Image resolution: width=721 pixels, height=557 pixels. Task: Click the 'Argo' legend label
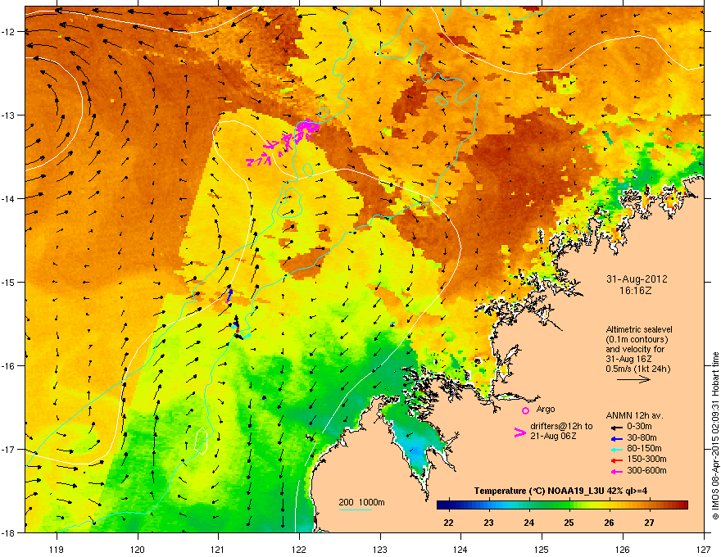tap(546, 409)
